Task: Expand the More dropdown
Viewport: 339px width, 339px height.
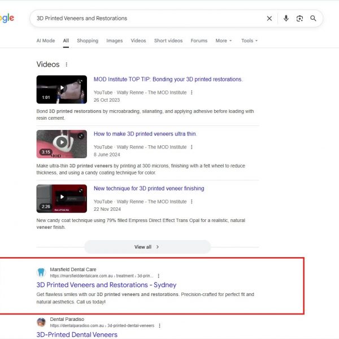Action: [x=224, y=41]
